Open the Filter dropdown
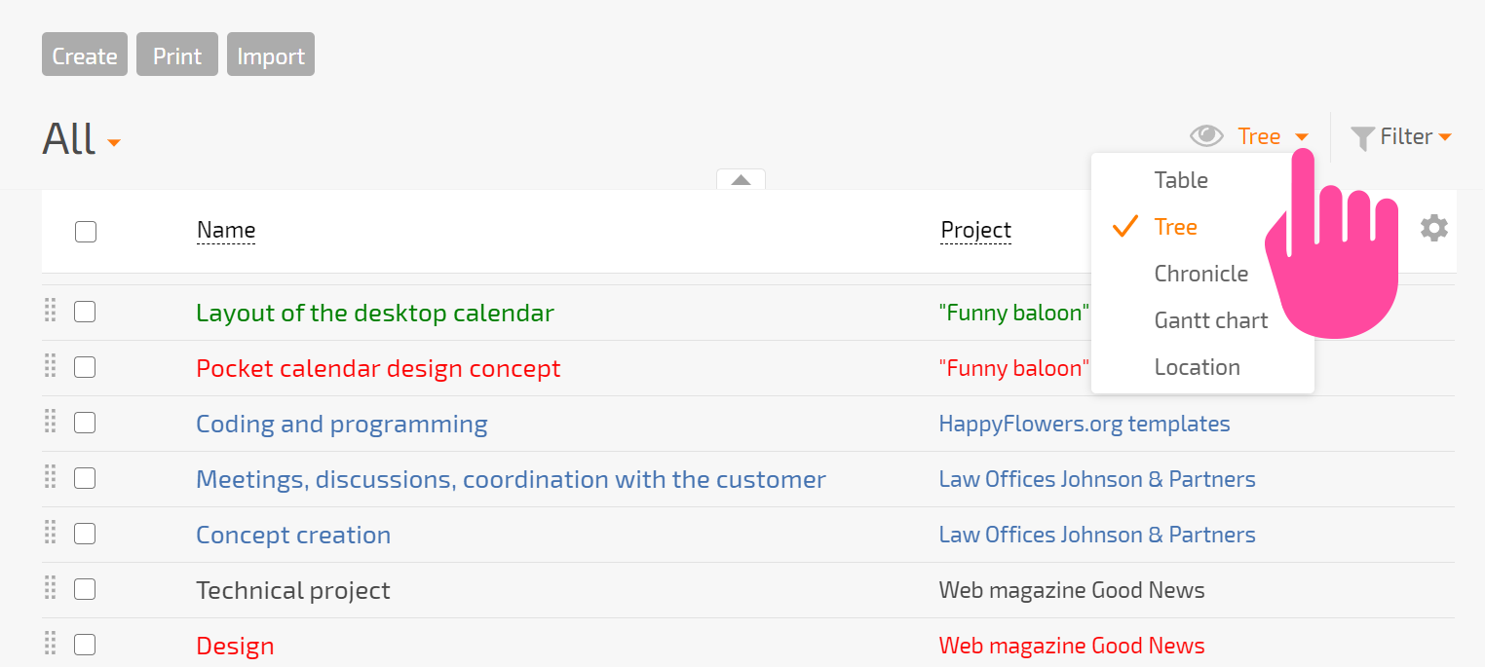 coord(1416,136)
